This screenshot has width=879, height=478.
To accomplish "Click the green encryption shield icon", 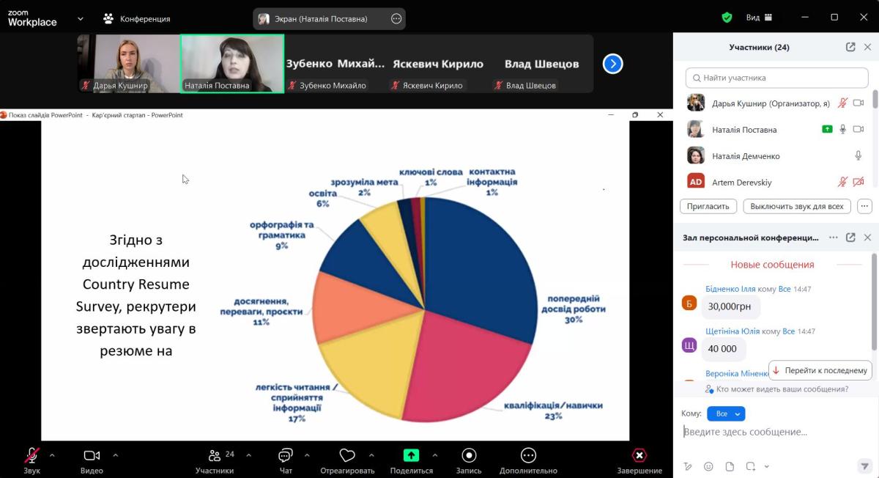I will (x=727, y=17).
